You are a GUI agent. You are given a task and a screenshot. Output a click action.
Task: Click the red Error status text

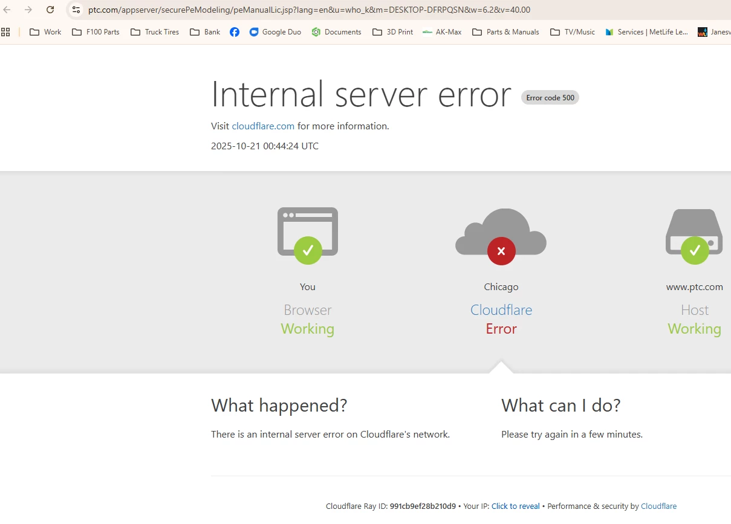(501, 329)
